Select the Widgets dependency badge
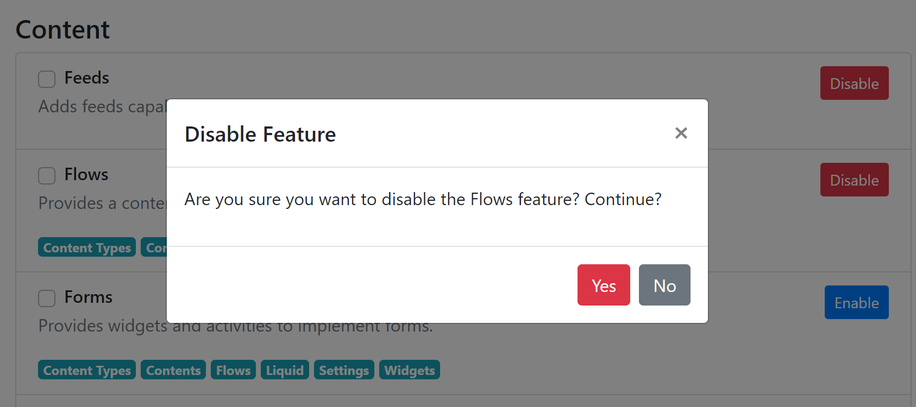The width and height of the screenshot is (916, 407). pos(410,370)
